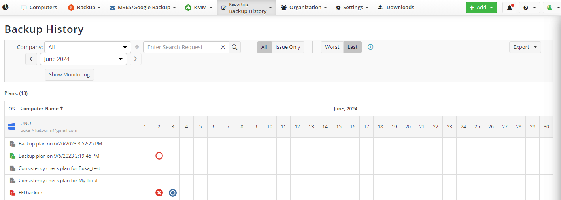
Task: Open the Organization menu
Action: click(x=304, y=8)
